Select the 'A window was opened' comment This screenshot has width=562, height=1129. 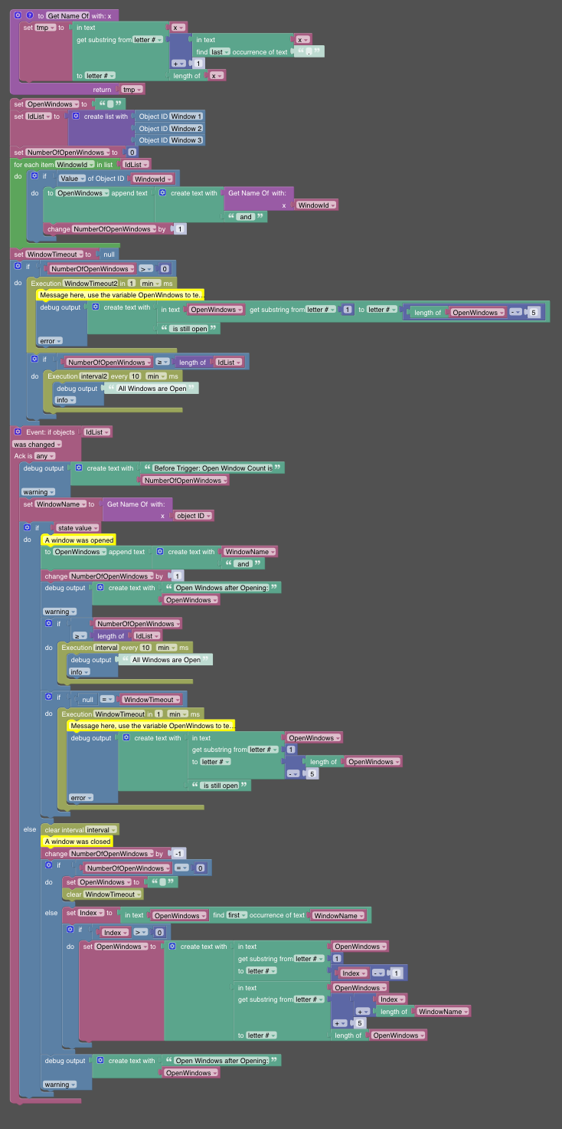77,540
